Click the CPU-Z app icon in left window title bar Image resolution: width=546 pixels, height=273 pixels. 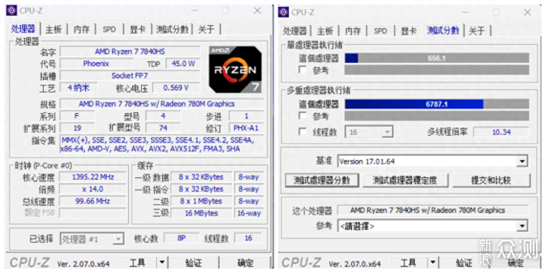point(12,11)
